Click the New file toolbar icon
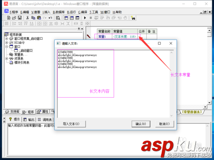The height and width of the screenshot is (160, 214). (x=9, y=18)
